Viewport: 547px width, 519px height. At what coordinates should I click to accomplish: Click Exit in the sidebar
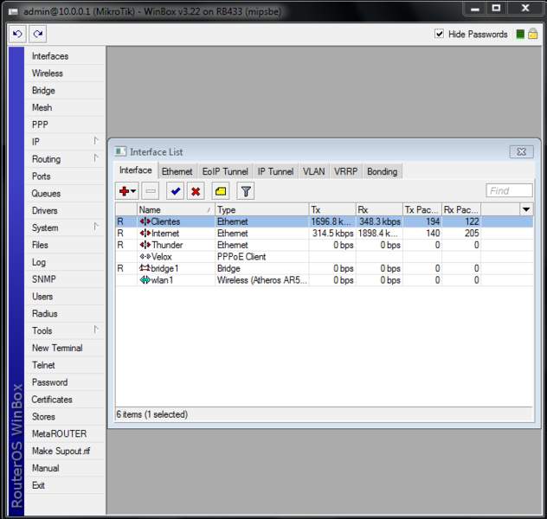point(65,485)
